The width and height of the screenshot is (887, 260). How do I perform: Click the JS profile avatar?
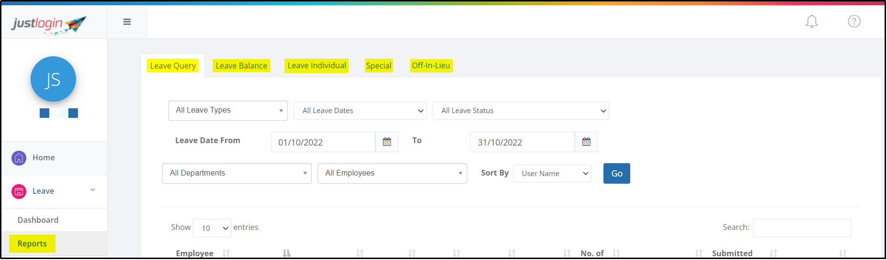53,79
